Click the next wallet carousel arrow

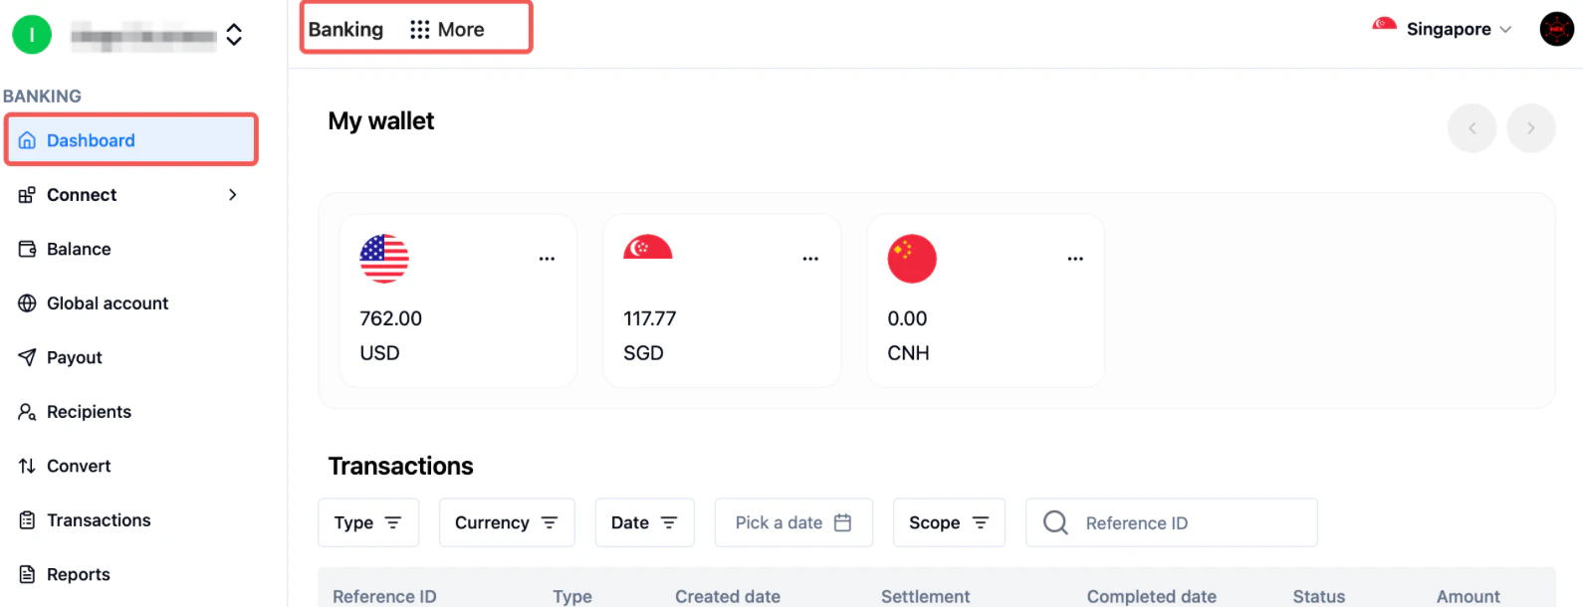pyautogui.click(x=1531, y=128)
